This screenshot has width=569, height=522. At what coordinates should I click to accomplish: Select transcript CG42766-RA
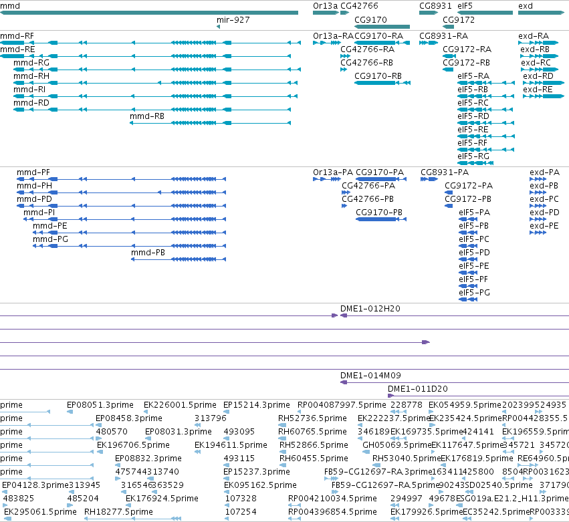pos(367,49)
